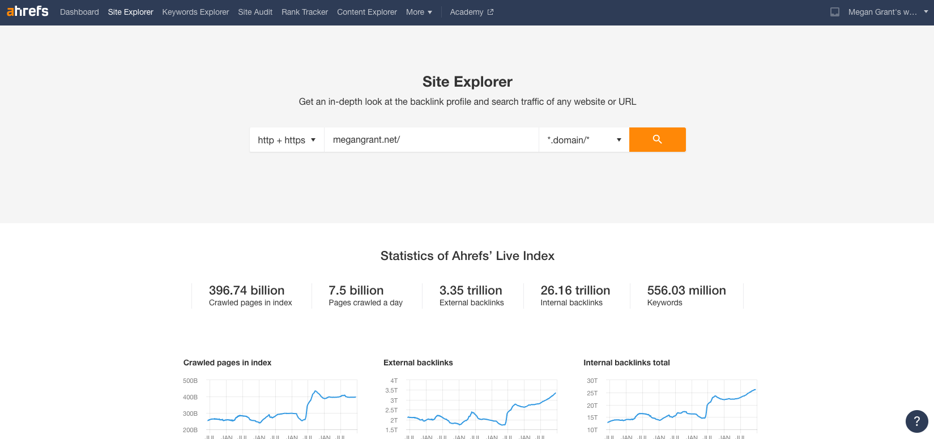Image resolution: width=934 pixels, height=439 pixels.
Task: Expand the More dropdown menu
Action: click(x=419, y=12)
